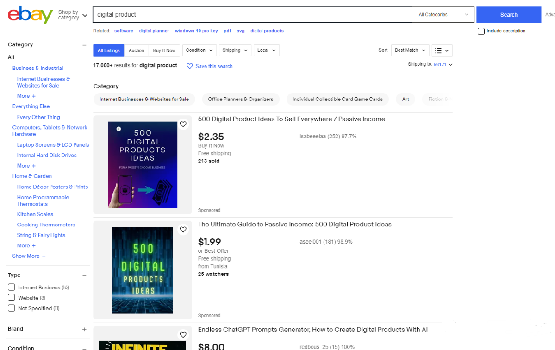The image size is (555, 350).
Task: Switch to the Auction tab
Action: [x=136, y=50]
